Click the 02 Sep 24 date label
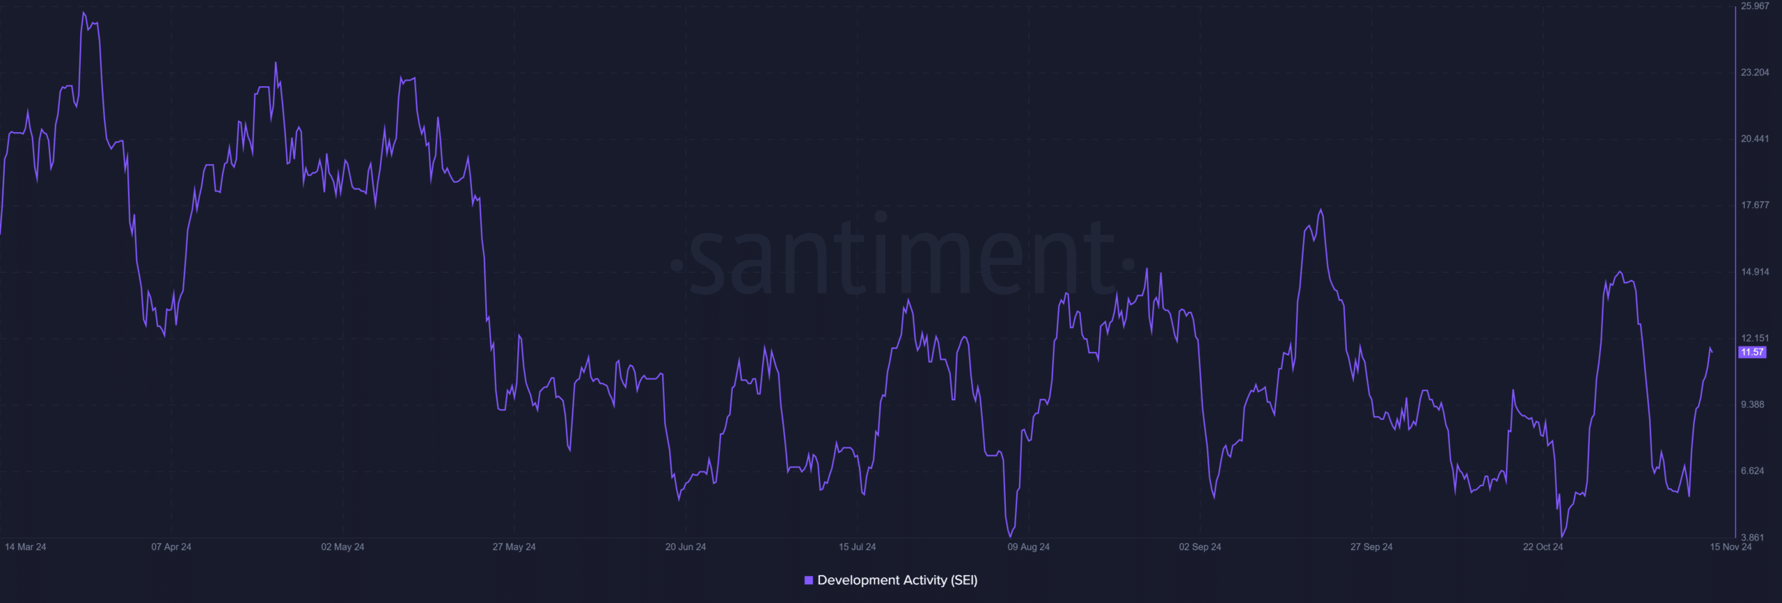This screenshot has width=1782, height=603. (x=1200, y=547)
